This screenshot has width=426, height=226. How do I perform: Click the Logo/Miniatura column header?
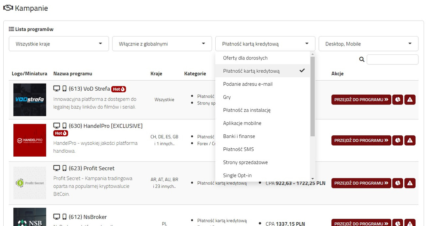point(30,74)
